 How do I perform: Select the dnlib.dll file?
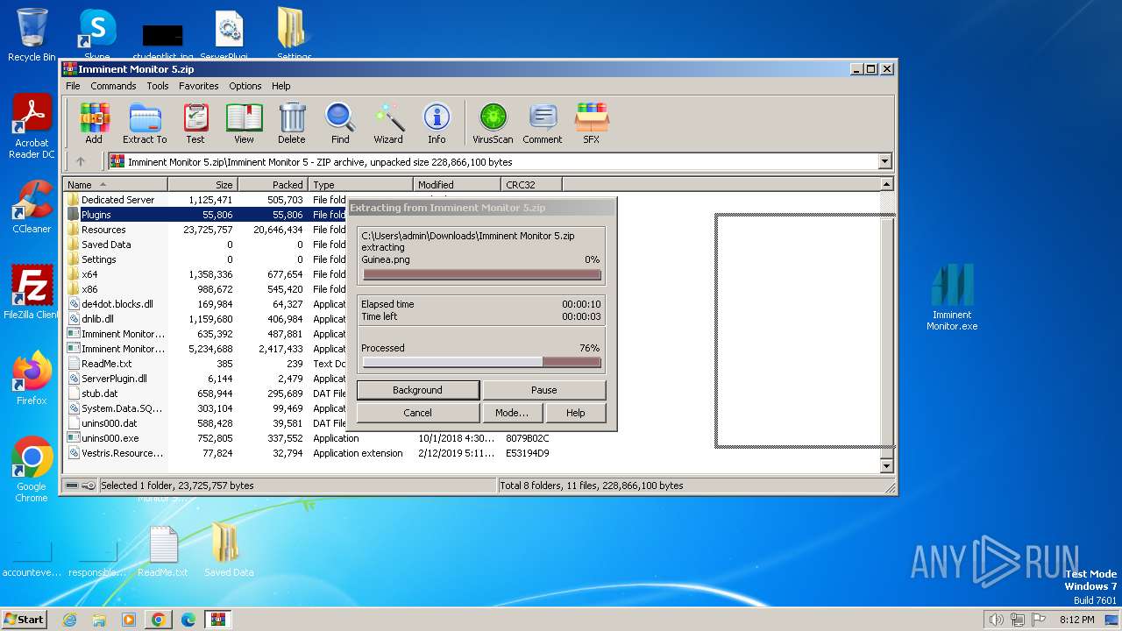click(x=97, y=319)
